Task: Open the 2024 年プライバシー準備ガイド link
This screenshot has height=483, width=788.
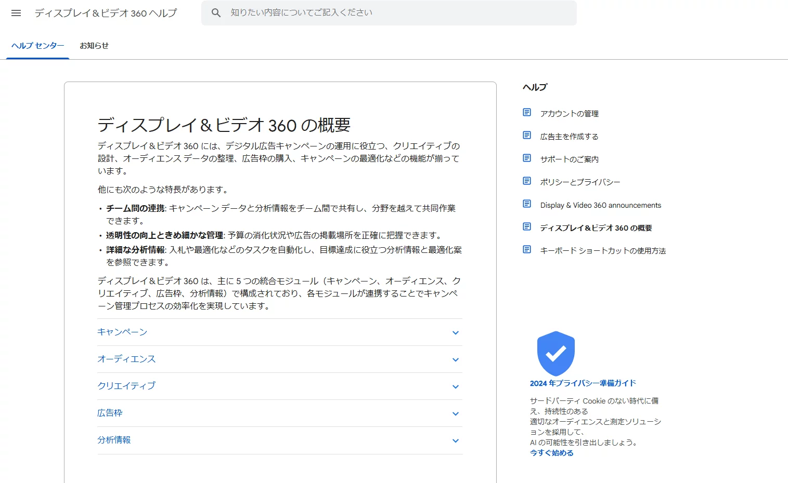Action: coord(582,383)
